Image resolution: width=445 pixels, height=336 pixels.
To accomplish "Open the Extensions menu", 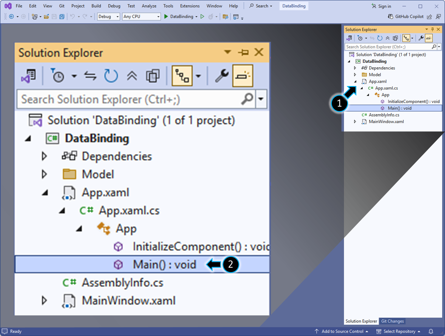I will tap(190, 6).
